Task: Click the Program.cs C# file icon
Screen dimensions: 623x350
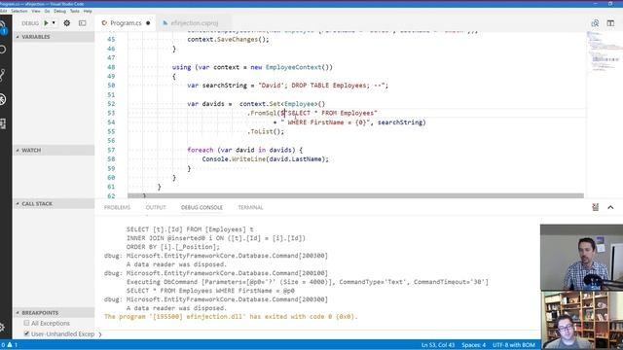Action: [x=104, y=23]
